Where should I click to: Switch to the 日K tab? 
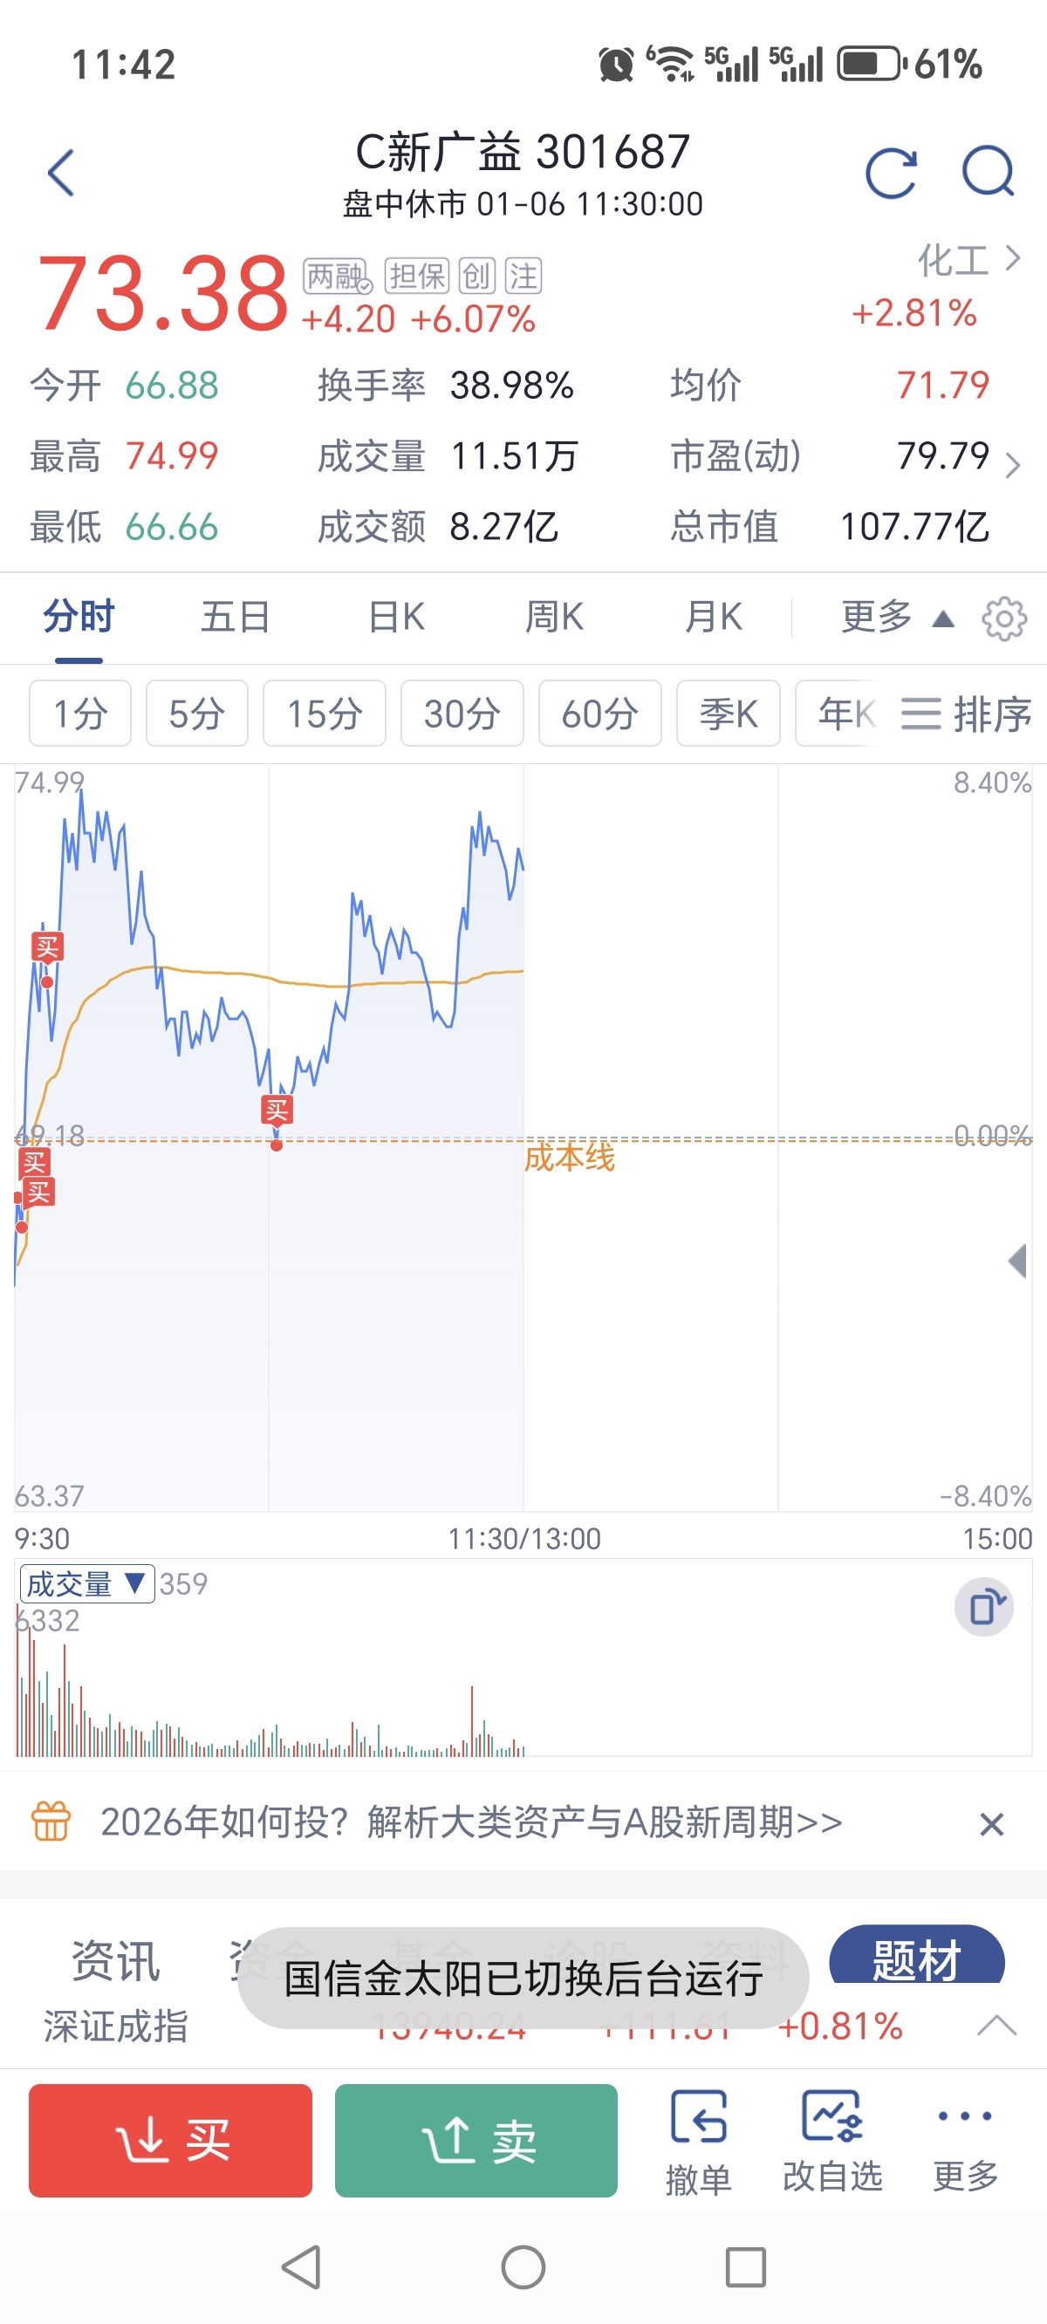396,618
